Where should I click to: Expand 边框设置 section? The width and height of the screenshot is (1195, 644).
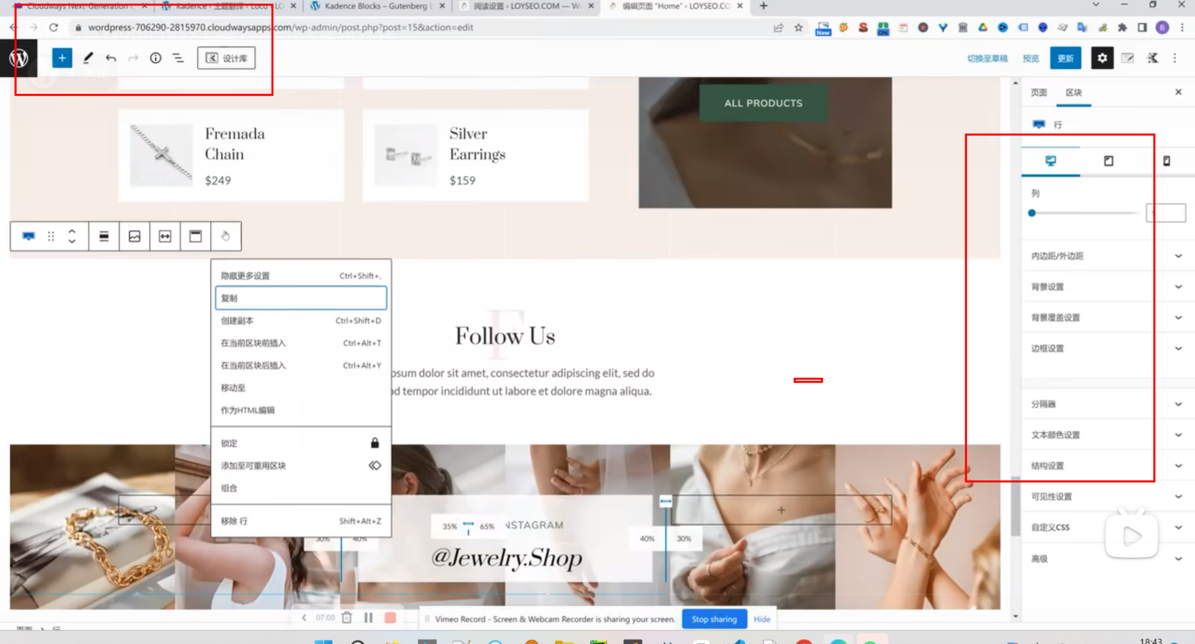pyautogui.click(x=1107, y=348)
